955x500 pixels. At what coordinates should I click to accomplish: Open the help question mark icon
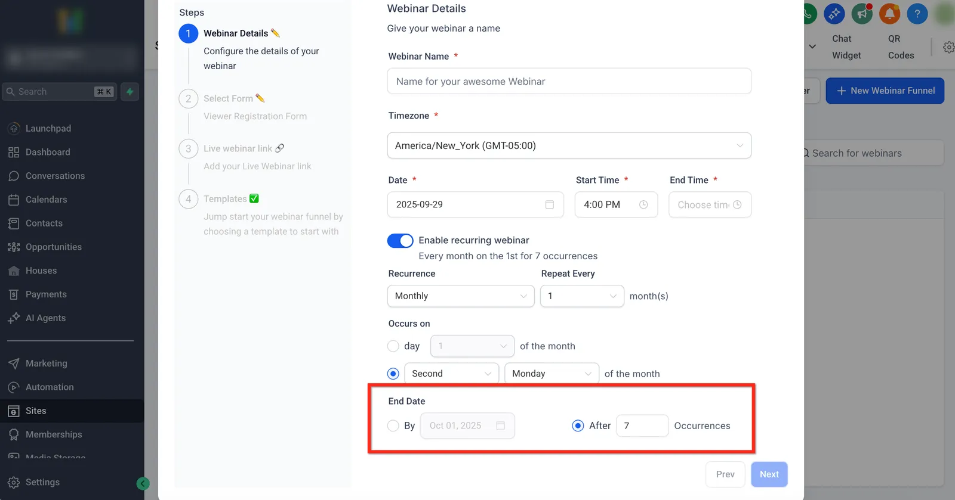click(x=917, y=13)
